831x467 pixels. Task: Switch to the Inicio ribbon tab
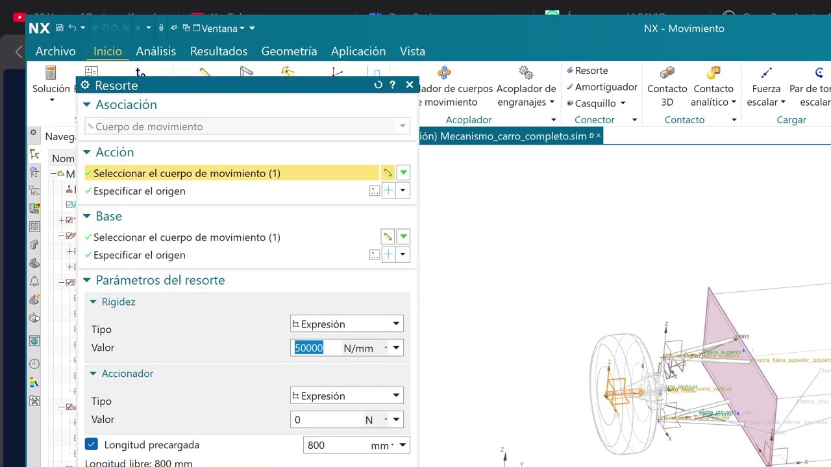108,51
